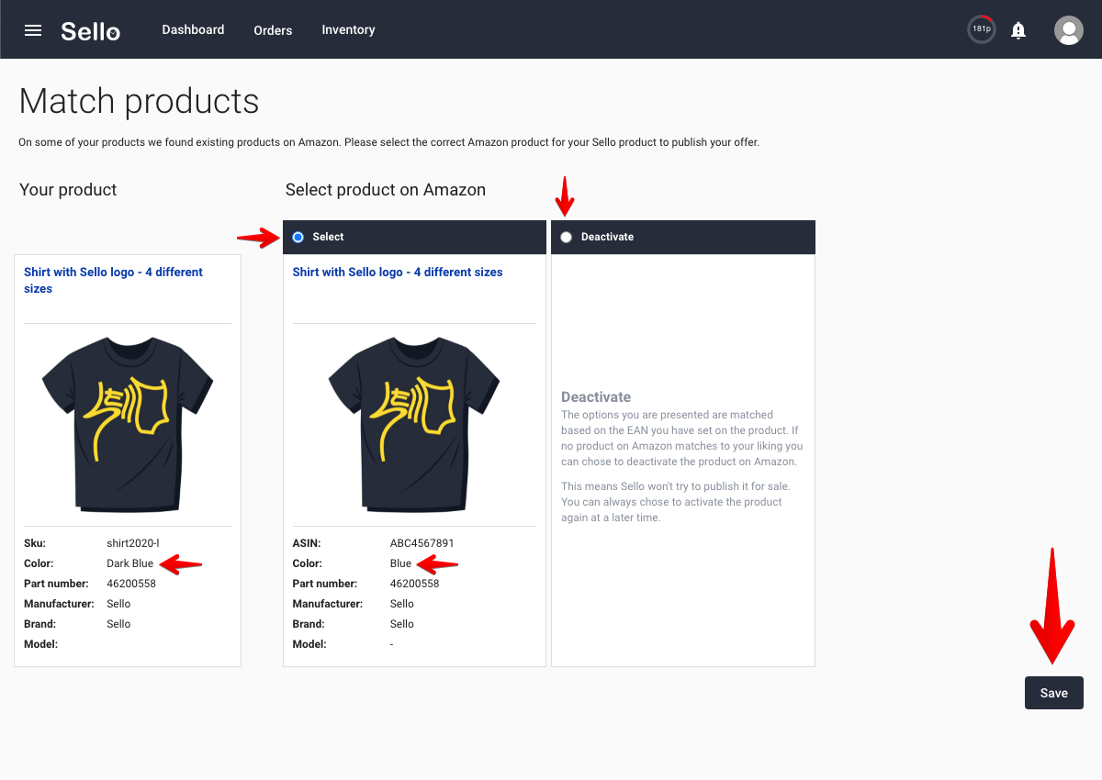Click the Deactivate description card
Screen dimensions: 1102x780
[683, 461]
